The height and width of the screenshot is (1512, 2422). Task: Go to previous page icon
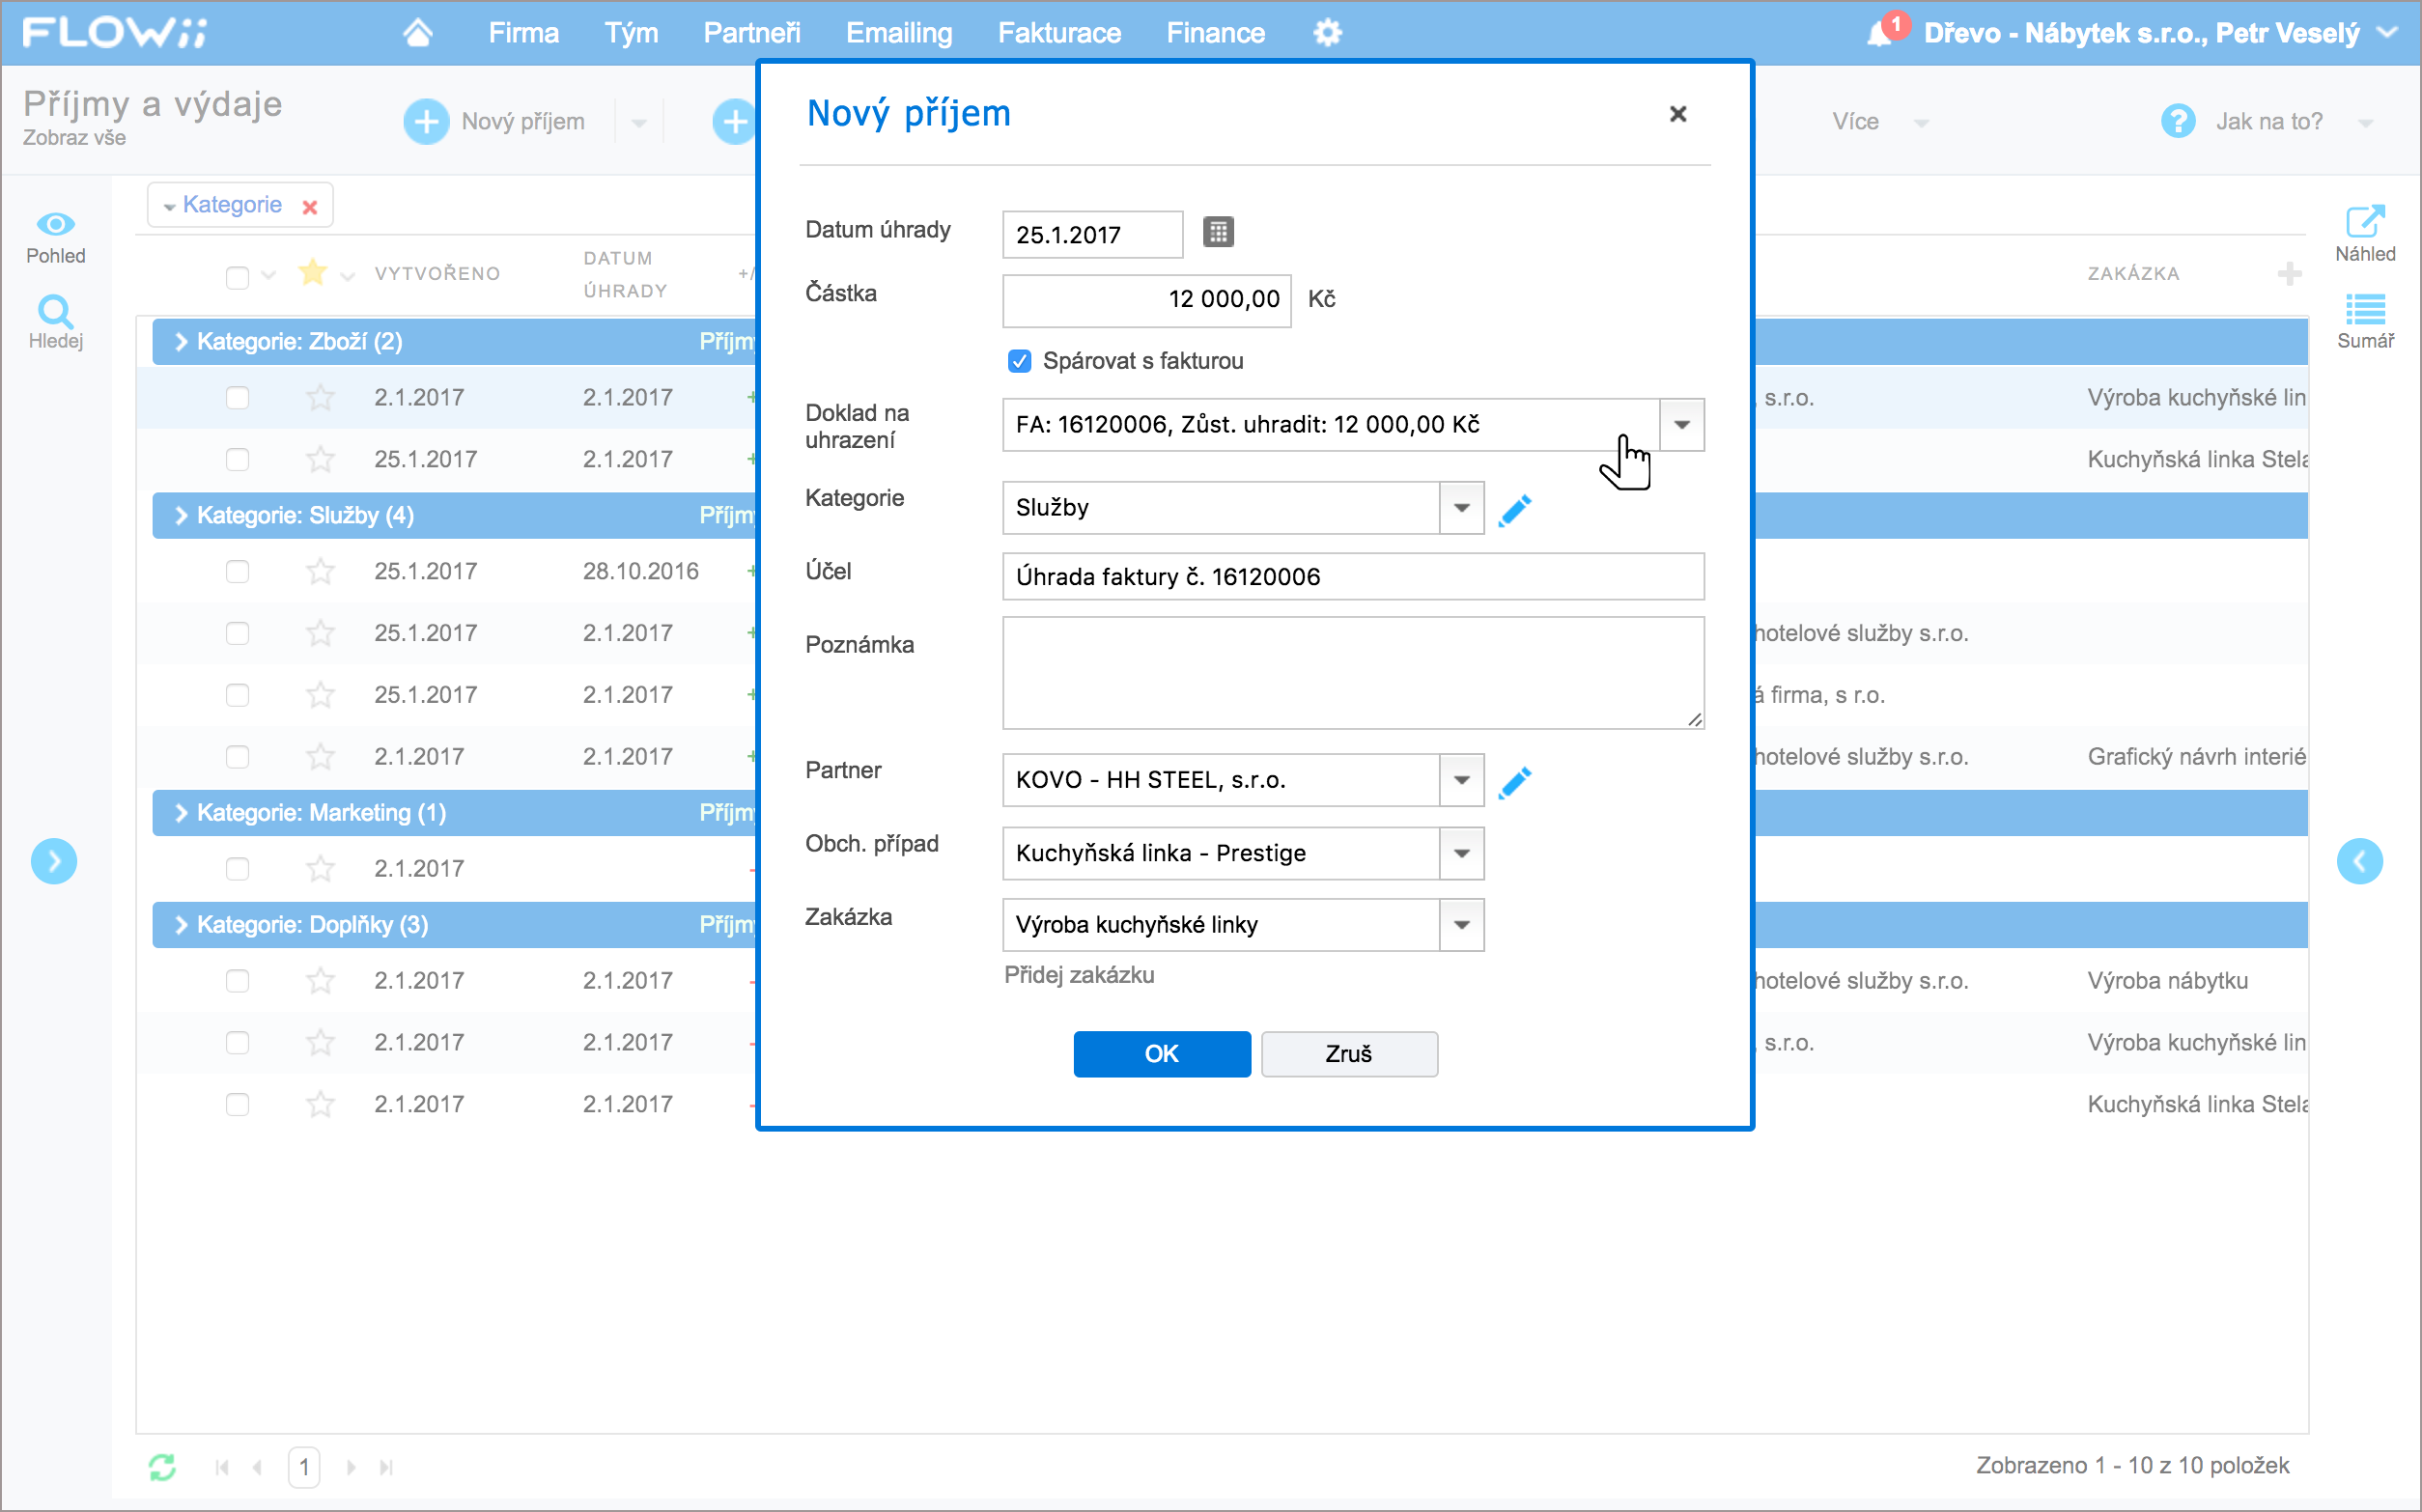(x=258, y=1467)
